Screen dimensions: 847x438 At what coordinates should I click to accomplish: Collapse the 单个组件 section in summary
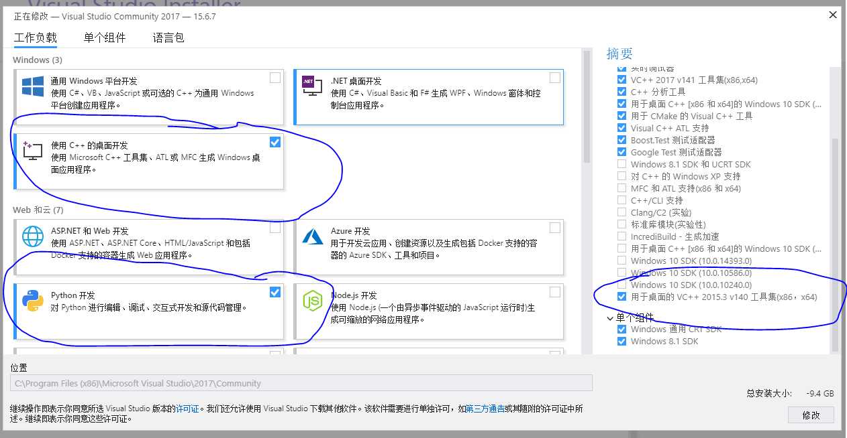point(609,317)
